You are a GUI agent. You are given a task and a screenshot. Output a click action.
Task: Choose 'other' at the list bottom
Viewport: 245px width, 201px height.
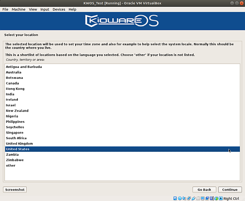pyautogui.click(x=122, y=165)
